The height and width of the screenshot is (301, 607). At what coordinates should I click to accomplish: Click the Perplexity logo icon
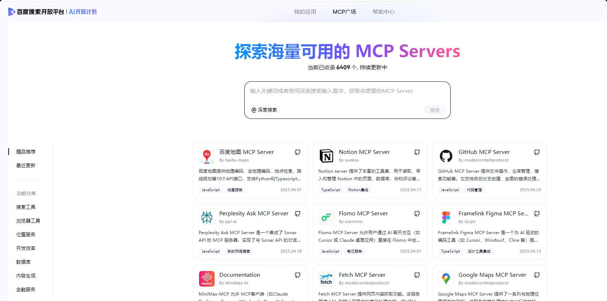point(207,217)
